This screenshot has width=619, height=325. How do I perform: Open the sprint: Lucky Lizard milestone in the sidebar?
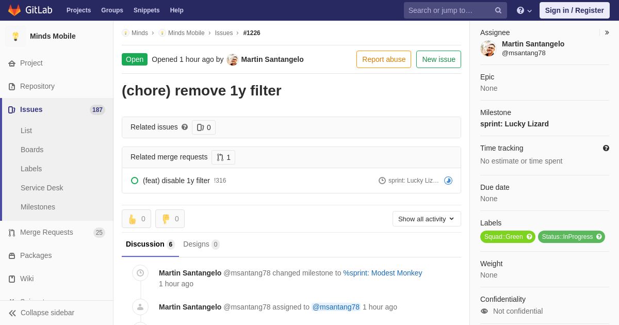coord(514,124)
